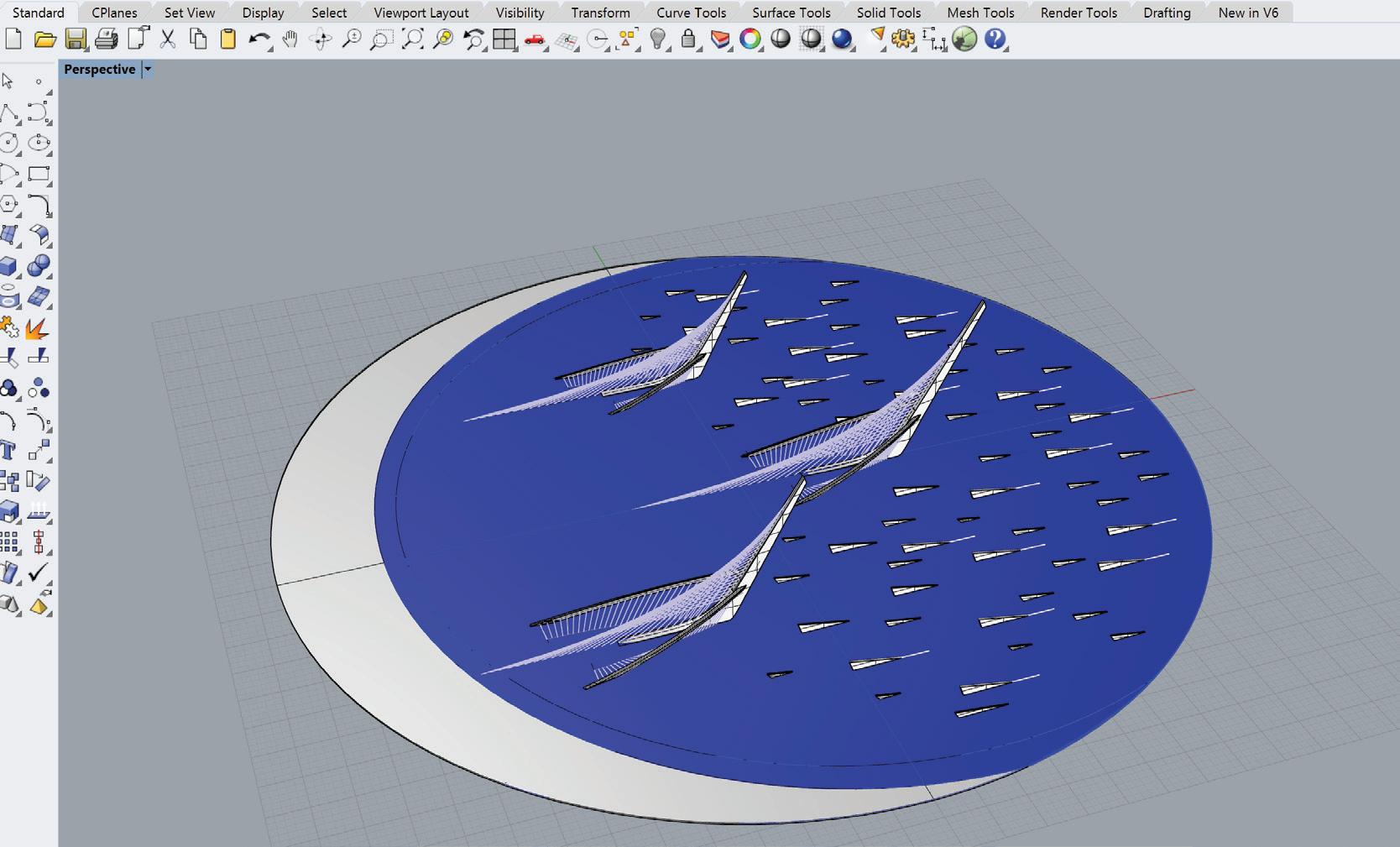Click the Boolean union spheres icon
This screenshot has width=1400, height=847.
point(39,266)
